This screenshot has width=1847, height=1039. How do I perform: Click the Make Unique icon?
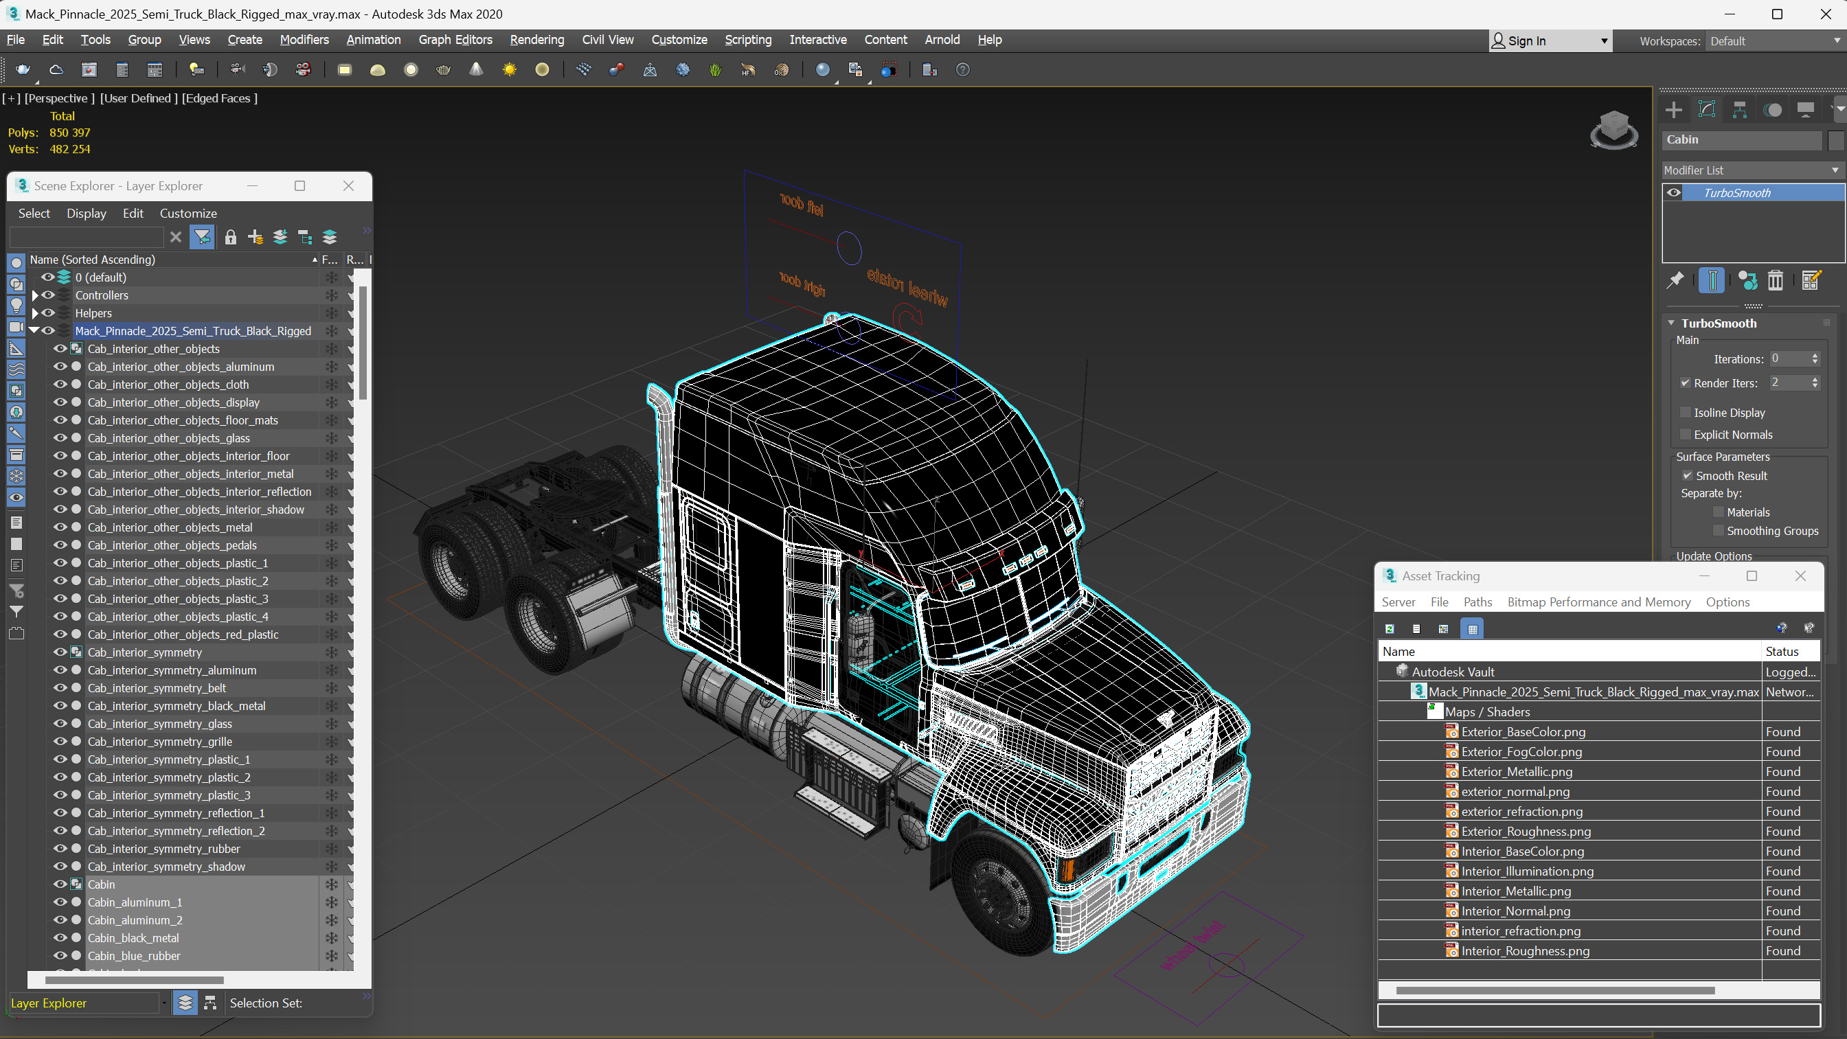1748,280
